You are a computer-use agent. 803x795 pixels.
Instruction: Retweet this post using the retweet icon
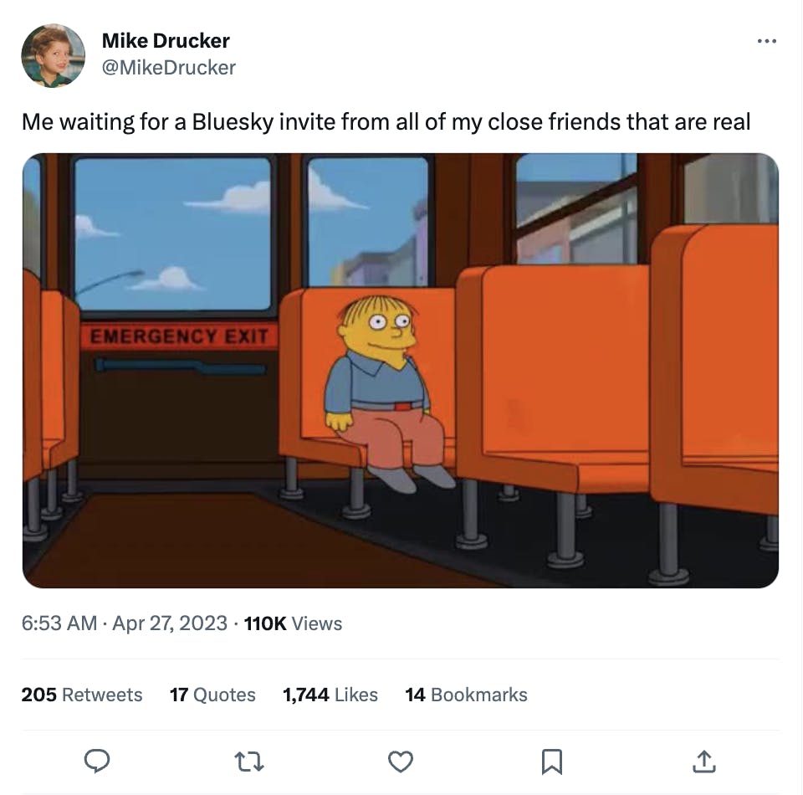249,762
